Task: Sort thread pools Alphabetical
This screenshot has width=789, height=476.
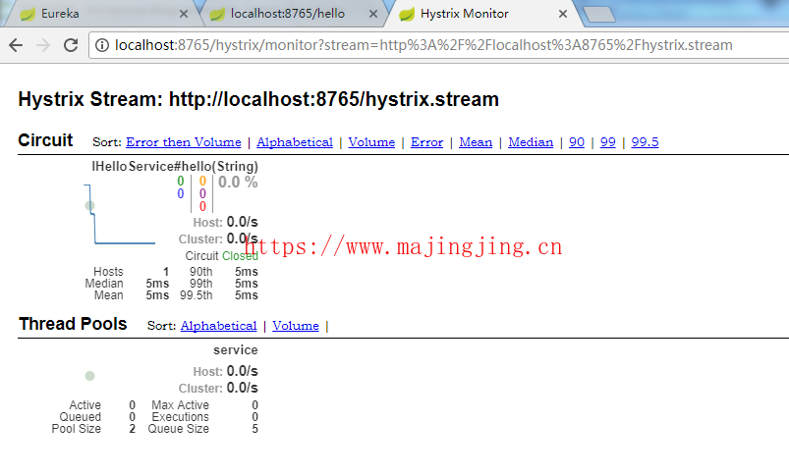Action: pyautogui.click(x=218, y=326)
